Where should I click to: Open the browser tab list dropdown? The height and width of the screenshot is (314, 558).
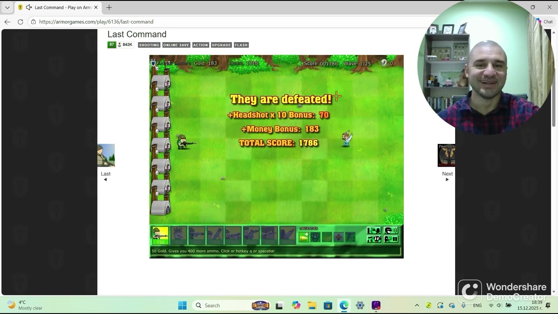7,7
